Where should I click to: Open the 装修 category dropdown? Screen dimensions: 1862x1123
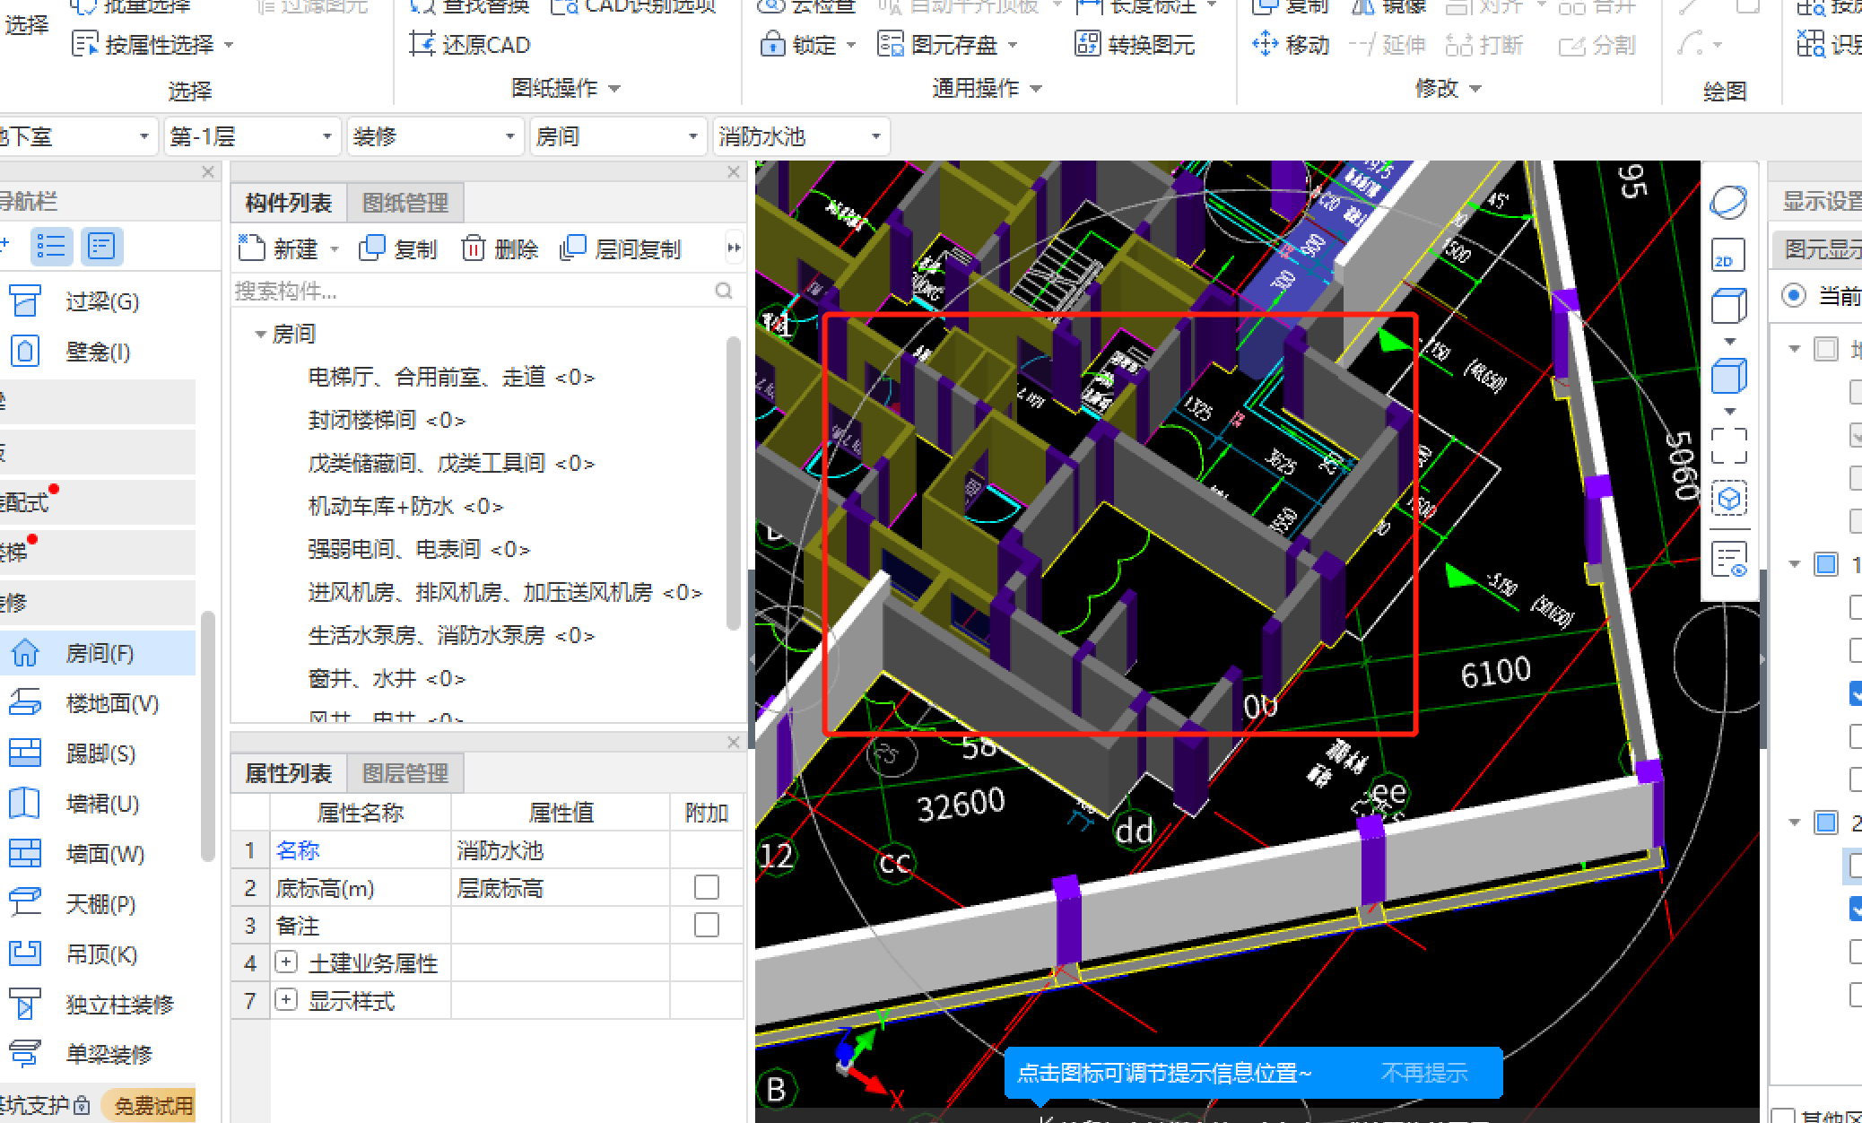coord(435,136)
